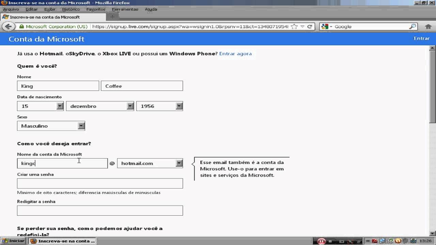Screen dimensions: 436x245
Task: Click the scrollbar down arrow
Action: [x=433, y=234]
